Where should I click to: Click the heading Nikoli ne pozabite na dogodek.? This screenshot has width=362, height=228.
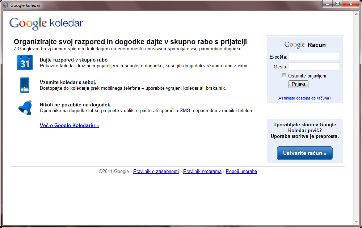pos(76,105)
